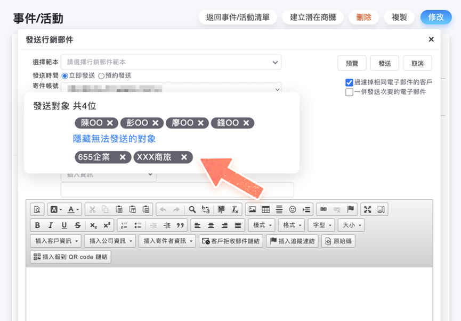Click the insert image icon
This screenshot has height=321, width=461.
pos(252,209)
